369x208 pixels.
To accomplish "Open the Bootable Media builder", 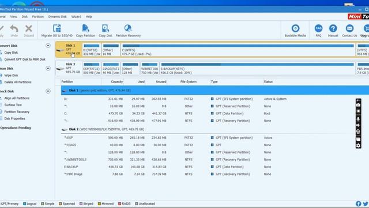I will pos(295,31).
